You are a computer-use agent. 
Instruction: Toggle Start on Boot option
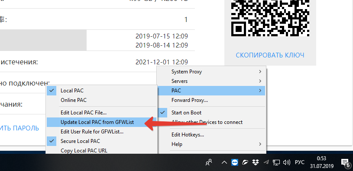[x=211, y=113]
